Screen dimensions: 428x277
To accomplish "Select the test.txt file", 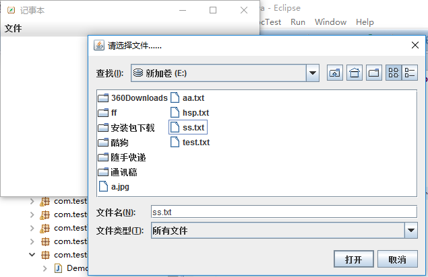I will 190,142.
